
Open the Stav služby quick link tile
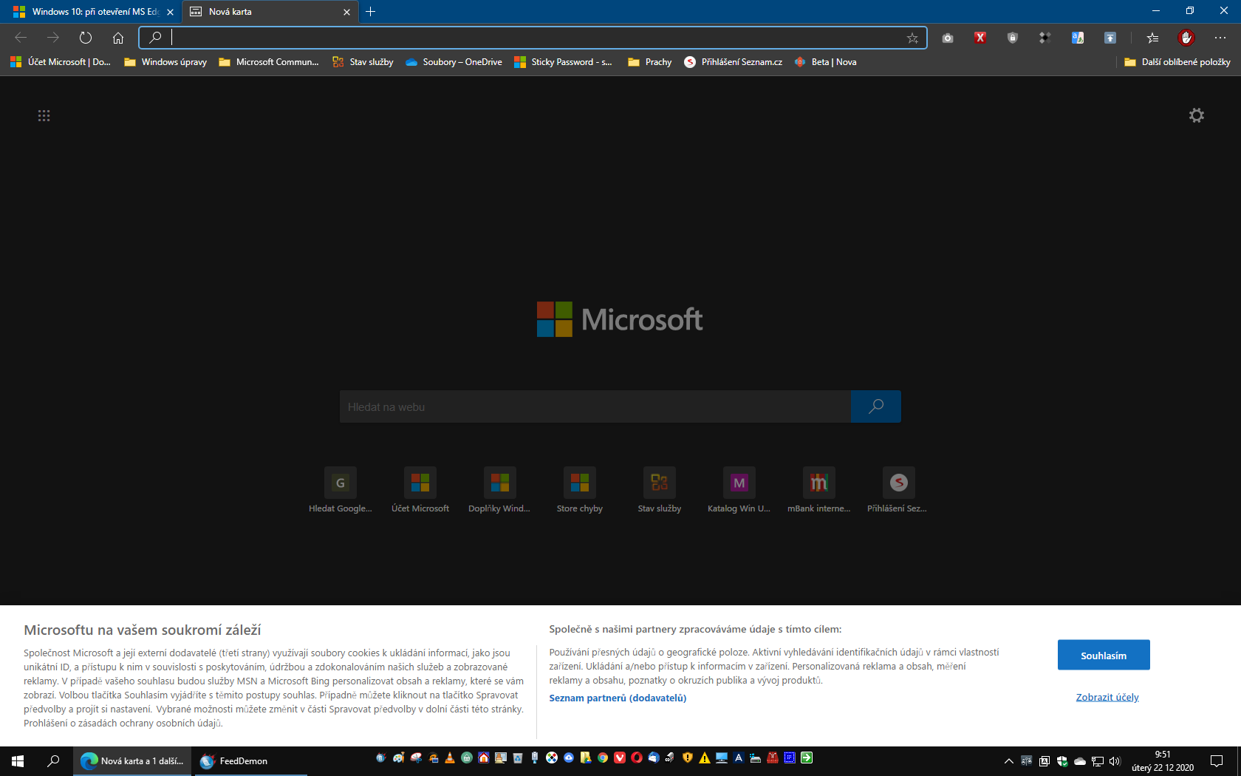pos(660,490)
